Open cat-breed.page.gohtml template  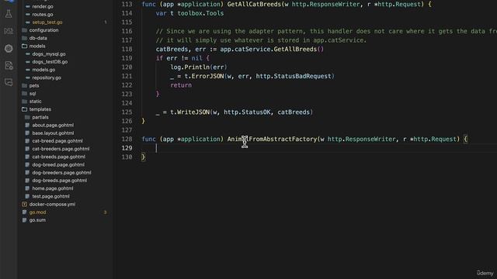point(57,141)
